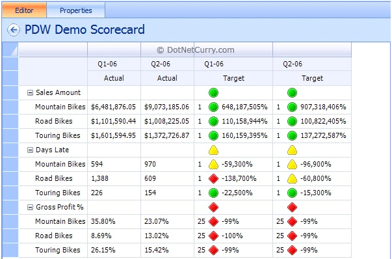Click green circle beside 907,318,406%
Screen dimensions: 392x259
click(x=292, y=107)
